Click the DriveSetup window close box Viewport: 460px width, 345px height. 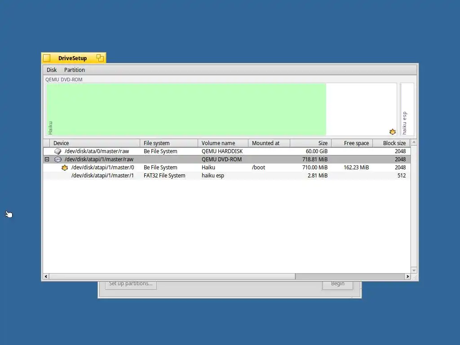47,58
